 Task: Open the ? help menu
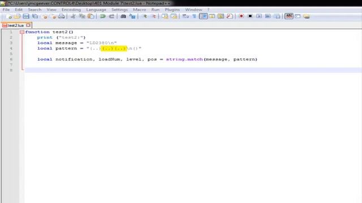(x=209, y=10)
